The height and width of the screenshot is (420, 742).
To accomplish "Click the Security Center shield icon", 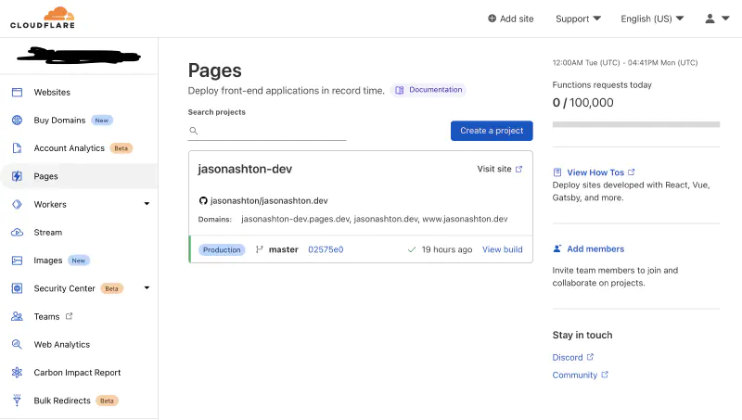I will pyautogui.click(x=17, y=288).
